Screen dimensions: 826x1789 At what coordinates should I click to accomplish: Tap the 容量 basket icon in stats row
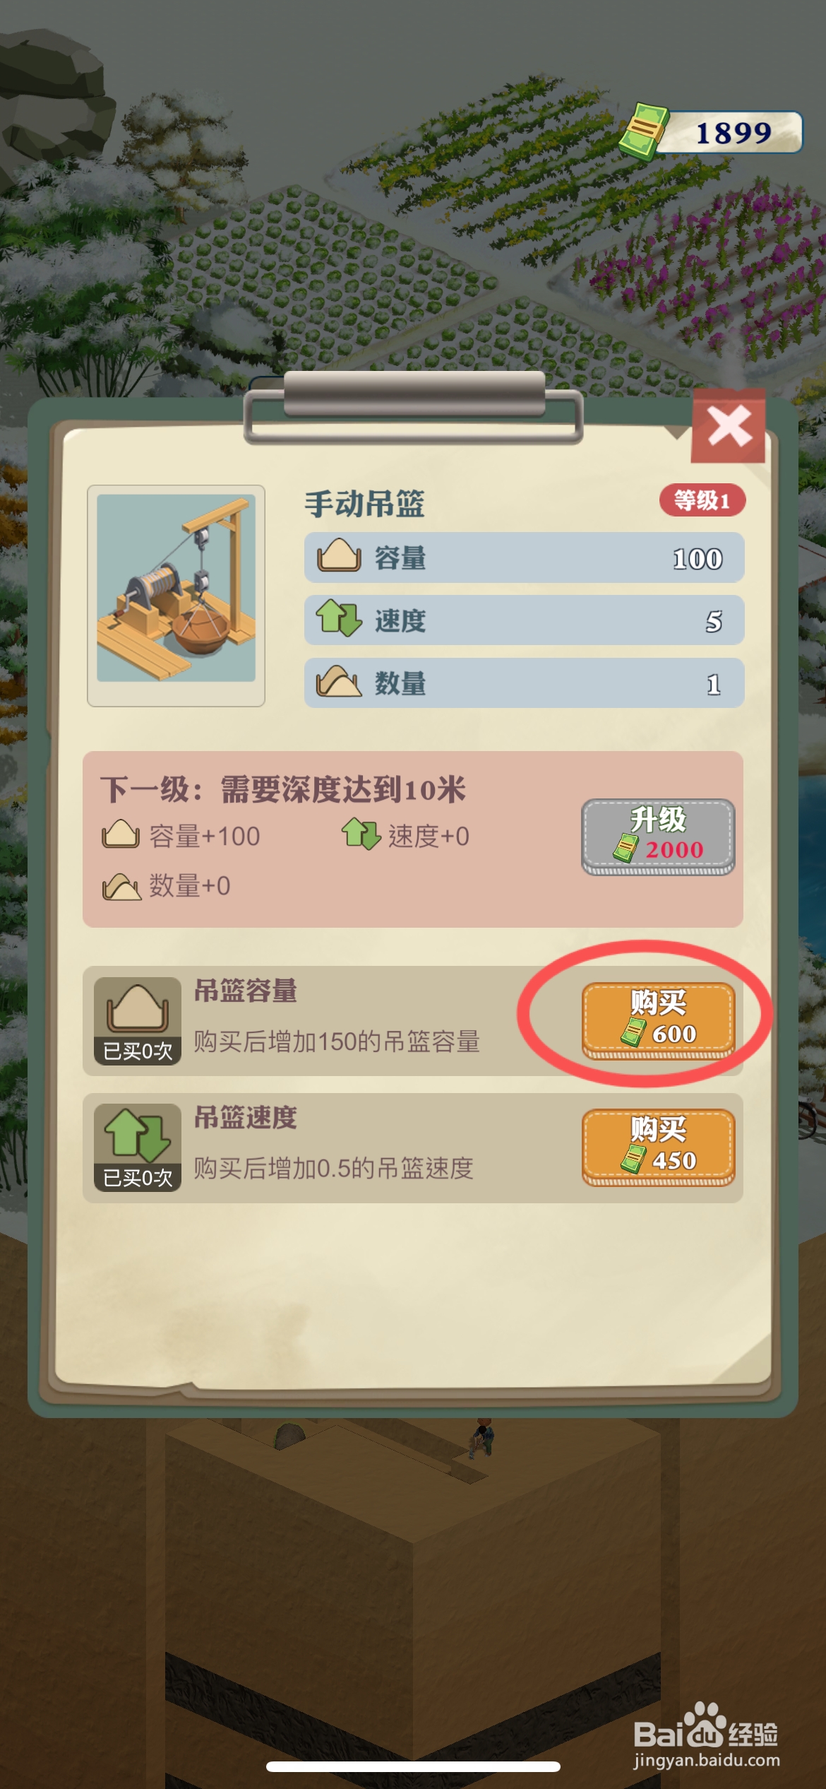coord(339,555)
